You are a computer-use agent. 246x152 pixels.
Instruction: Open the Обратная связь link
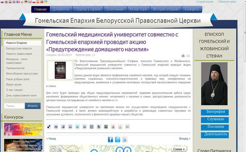227,2
